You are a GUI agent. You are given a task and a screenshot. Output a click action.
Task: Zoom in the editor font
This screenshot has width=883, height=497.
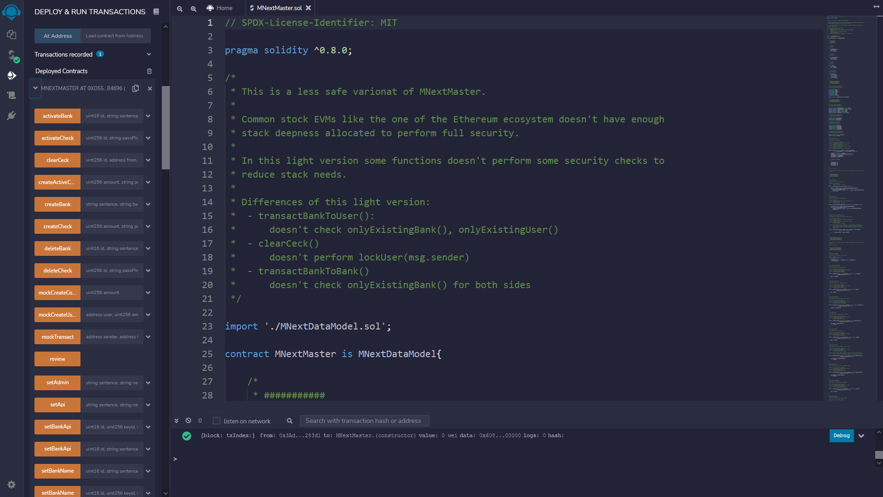[x=194, y=8]
